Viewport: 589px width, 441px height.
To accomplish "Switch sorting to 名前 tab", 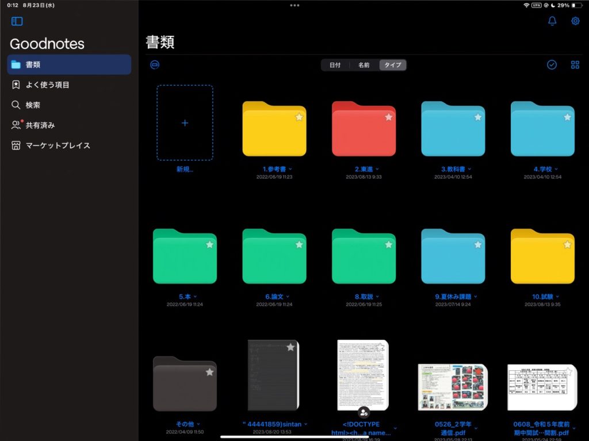I will 363,65.
